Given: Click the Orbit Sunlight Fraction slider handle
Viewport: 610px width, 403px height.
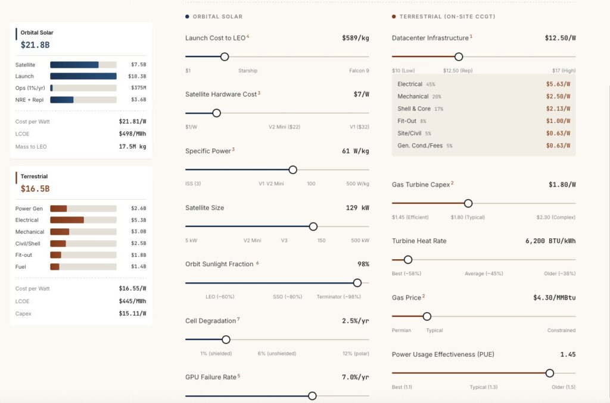Looking at the screenshot, I should click(357, 283).
